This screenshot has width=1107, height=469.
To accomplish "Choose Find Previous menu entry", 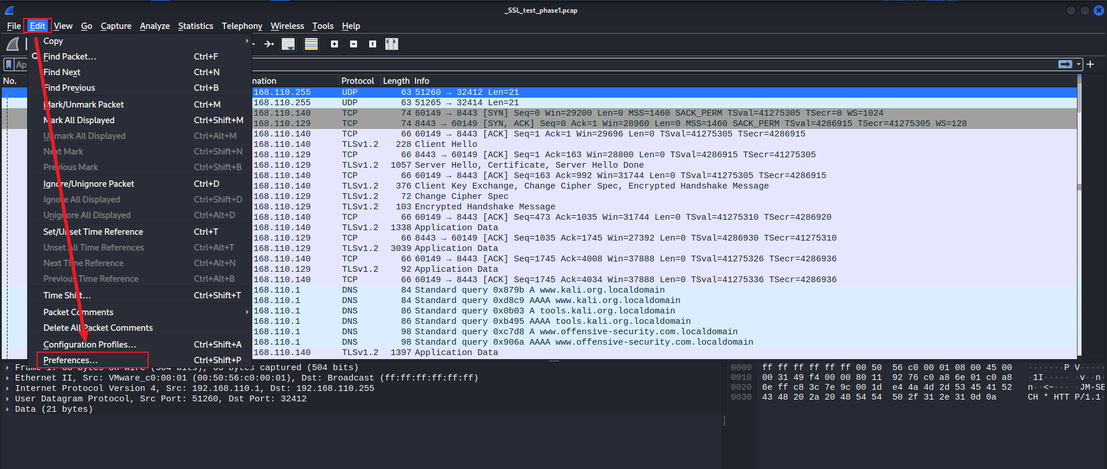I will 139,88.
